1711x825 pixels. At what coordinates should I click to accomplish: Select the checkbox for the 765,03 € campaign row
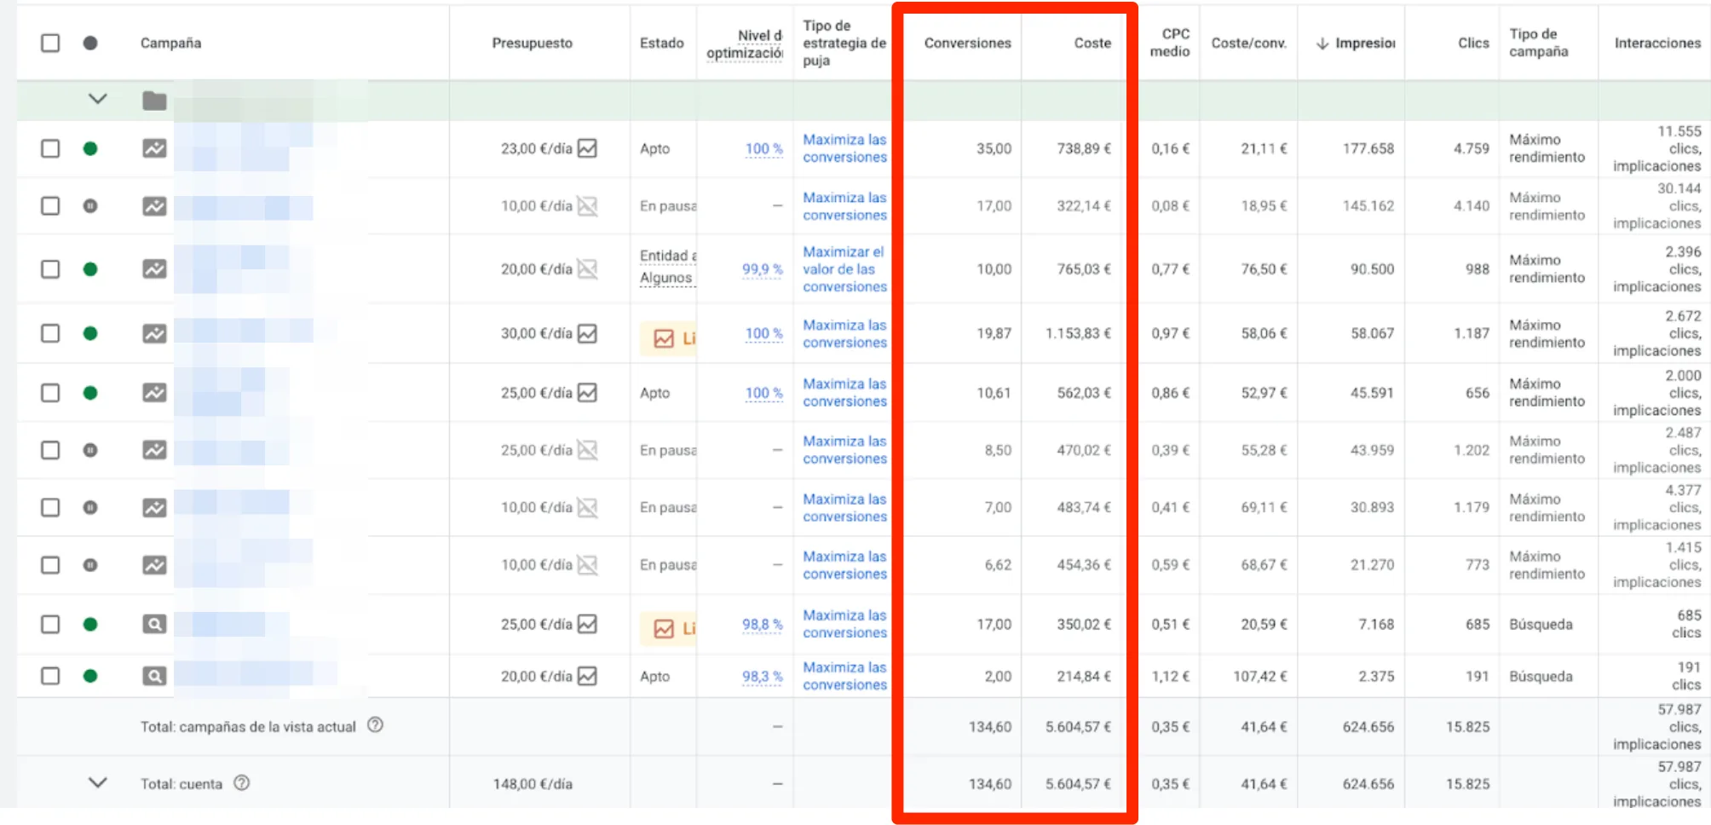[x=50, y=269]
